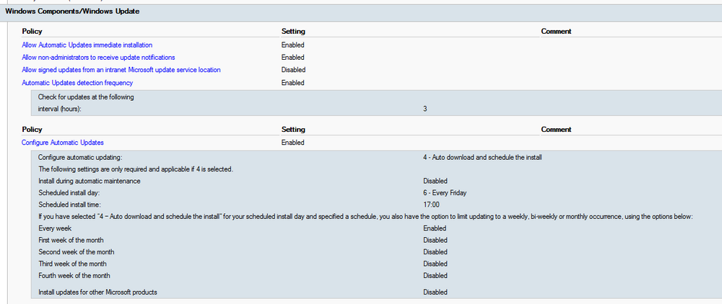Open Allow Automatic Updates immediate installation policy
The height and width of the screenshot is (304, 722).
87,45
